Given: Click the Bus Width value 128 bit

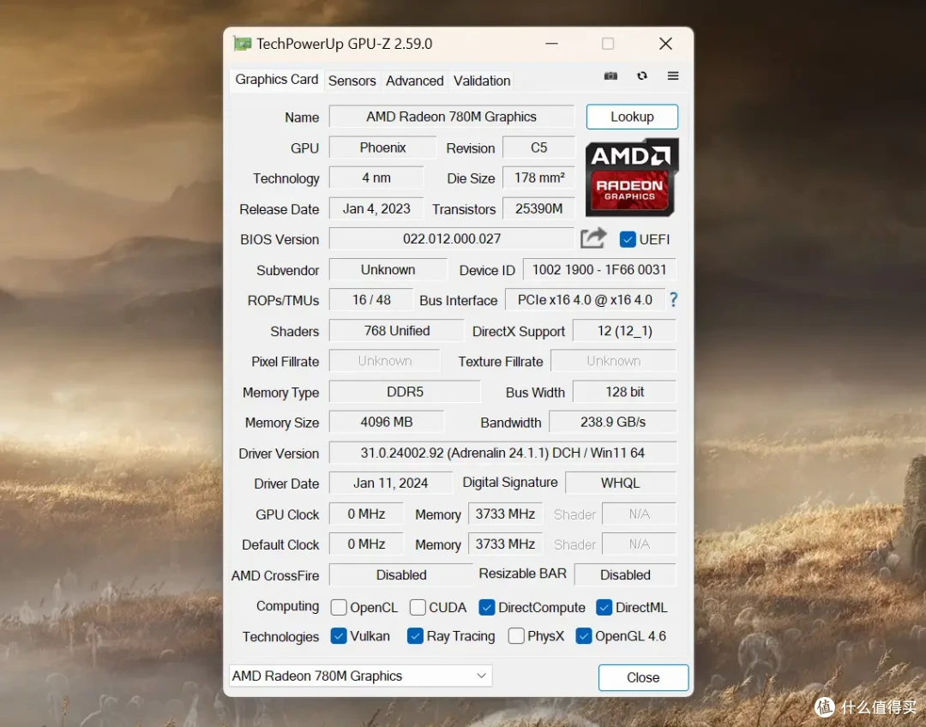Looking at the screenshot, I should 625,392.
